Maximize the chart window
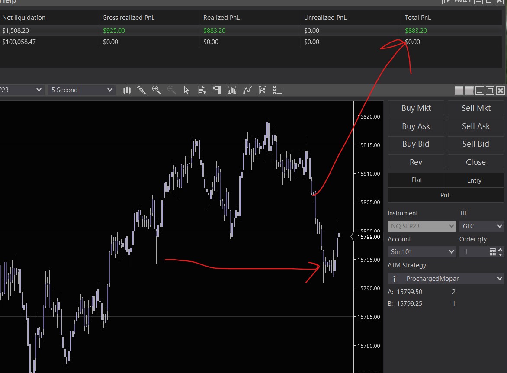 pyautogui.click(x=490, y=90)
